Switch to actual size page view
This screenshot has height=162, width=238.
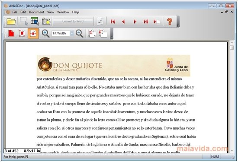click(11, 33)
